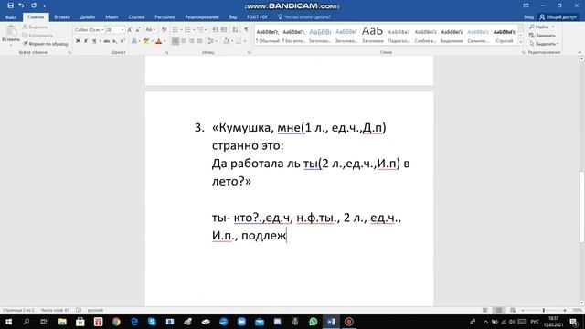The height and width of the screenshot is (329, 585).
Task: Switch to Read Mode in the status bar
Action: click(485, 310)
